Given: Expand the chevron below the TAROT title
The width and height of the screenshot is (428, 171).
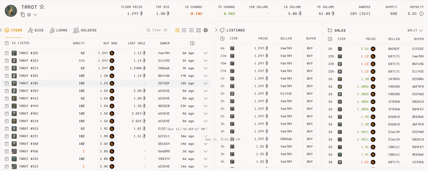Looking at the screenshot, I should click(x=35, y=15).
